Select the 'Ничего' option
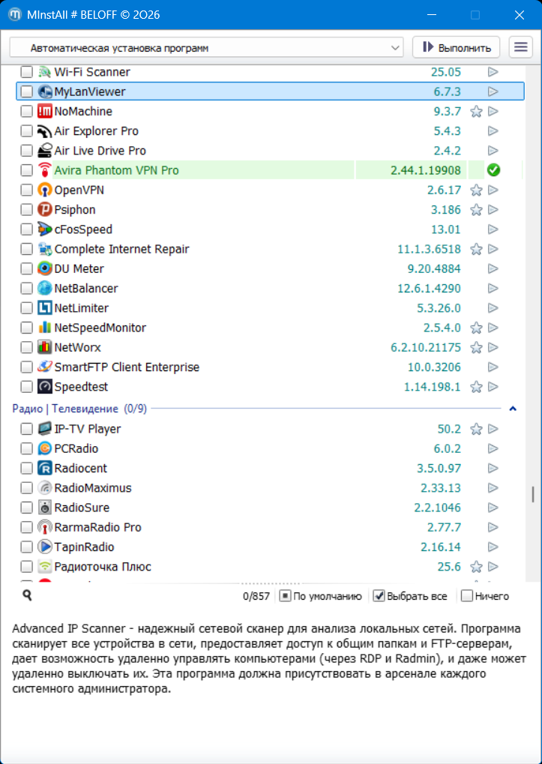Screen dimensions: 542x764 click(x=466, y=597)
